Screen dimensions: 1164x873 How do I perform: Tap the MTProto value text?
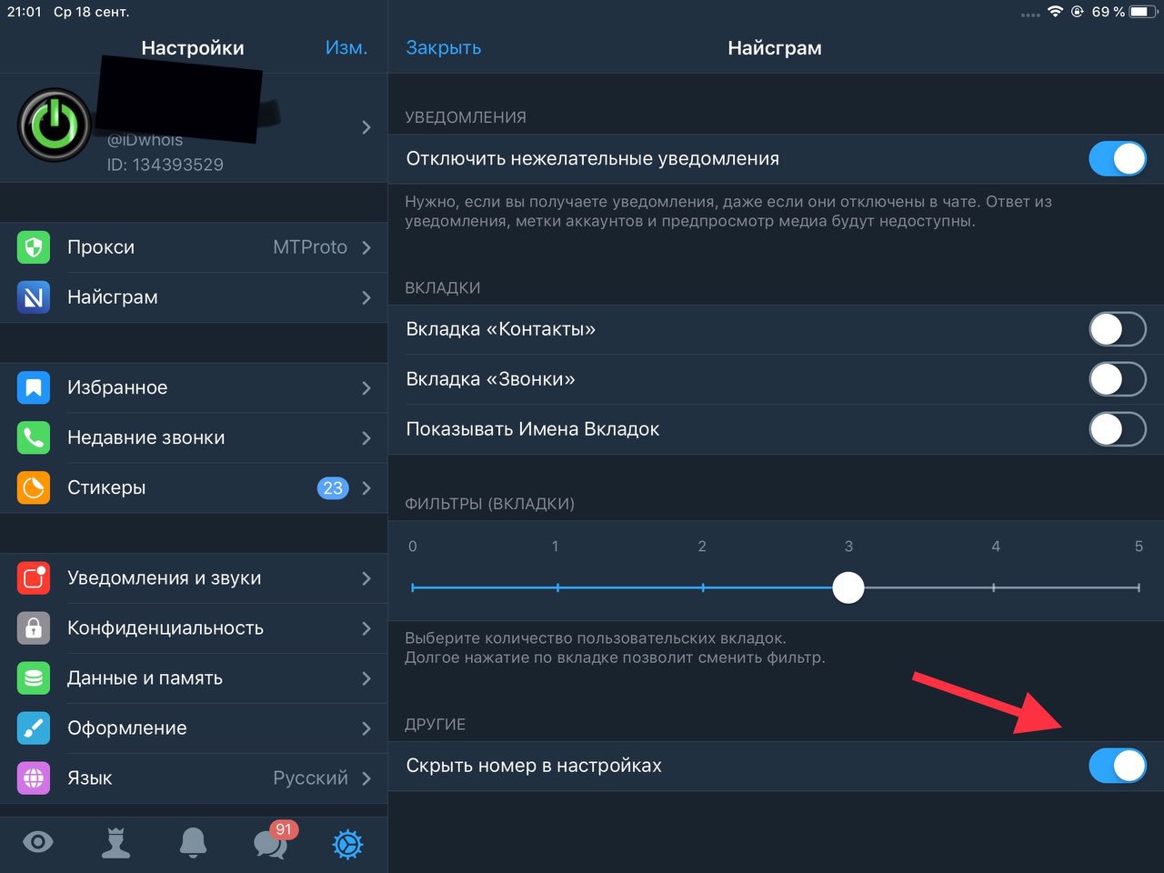310,247
